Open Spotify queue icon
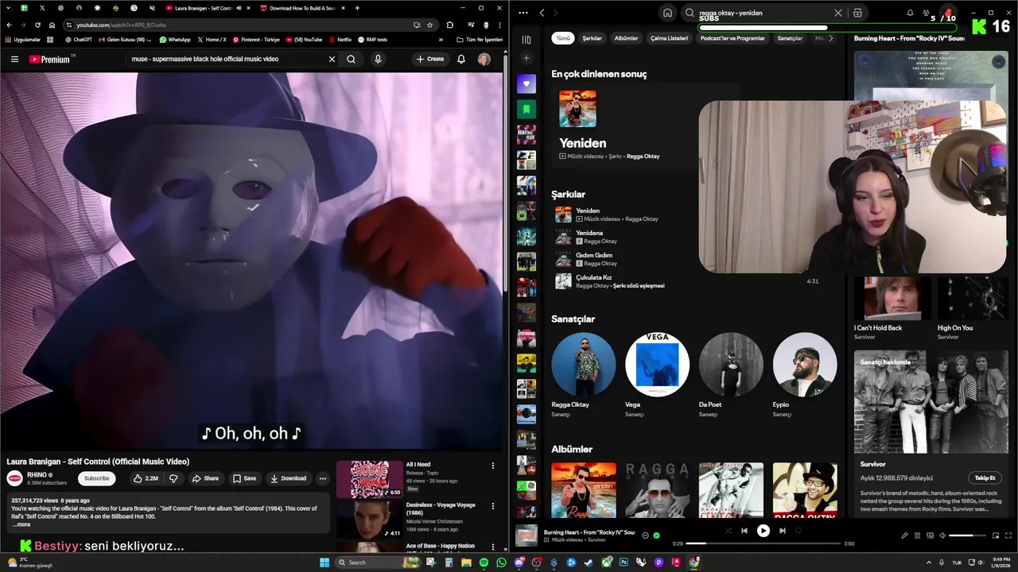The width and height of the screenshot is (1018, 572). point(917,535)
